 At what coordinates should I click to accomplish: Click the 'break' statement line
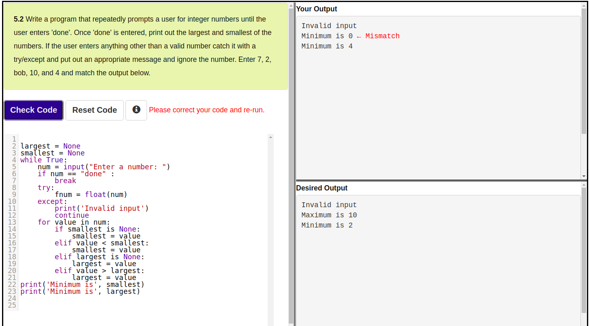coord(66,181)
